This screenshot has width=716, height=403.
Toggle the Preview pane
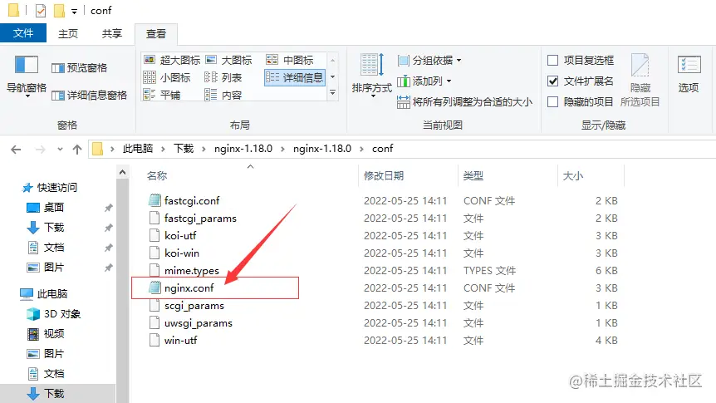79,68
